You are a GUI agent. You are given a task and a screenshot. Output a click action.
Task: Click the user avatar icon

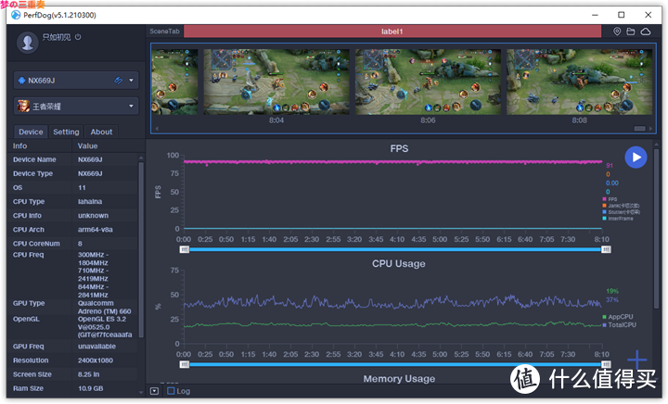point(28,43)
